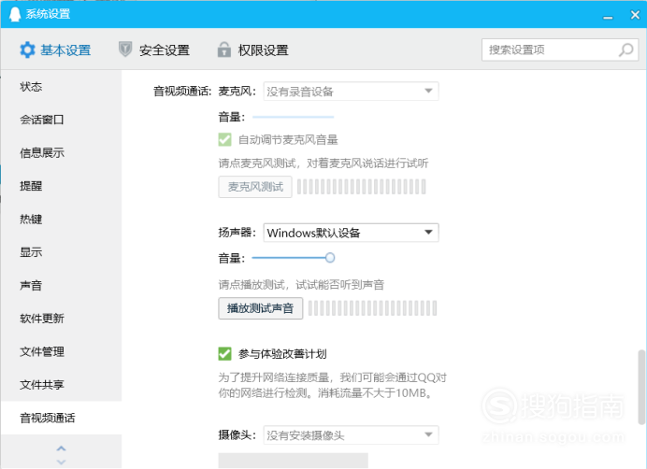
Task: Open the 麦克风 device dropdown
Action: coord(352,92)
